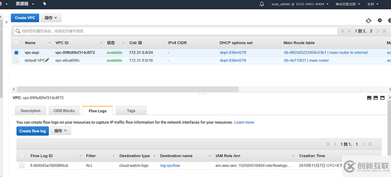391x177 pixels.
Task: Open the 操作 dropdown next to Create VPC
Action: coord(51,18)
